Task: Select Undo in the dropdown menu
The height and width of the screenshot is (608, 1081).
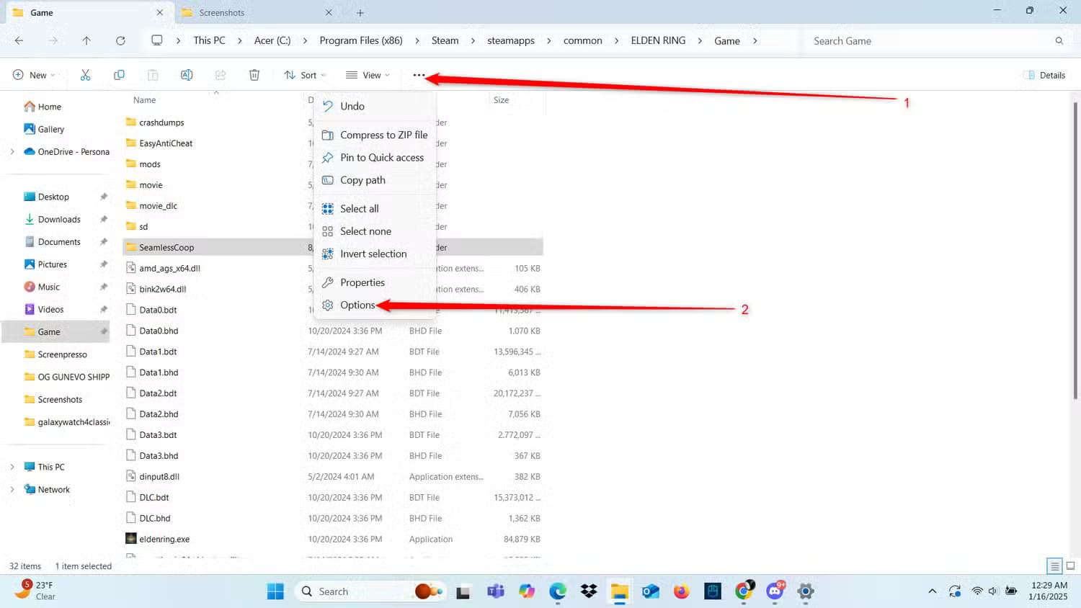Action: [375, 106]
